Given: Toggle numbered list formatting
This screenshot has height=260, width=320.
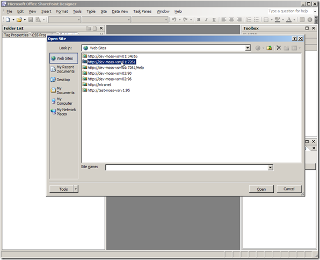Looking at the screenshot, I should pyautogui.click(x=249, y=19).
